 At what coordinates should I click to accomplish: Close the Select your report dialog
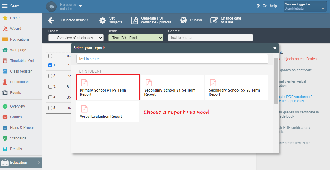[275, 48]
